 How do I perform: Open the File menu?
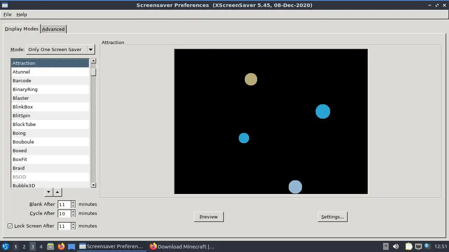pos(7,14)
